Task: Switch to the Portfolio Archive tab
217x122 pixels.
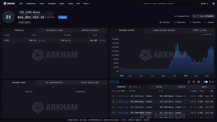Action: pyautogui.click(x=90, y=30)
